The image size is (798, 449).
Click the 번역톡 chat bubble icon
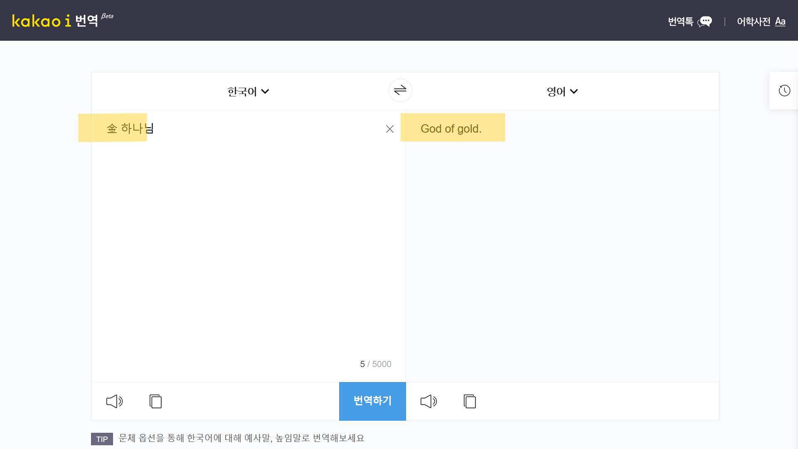click(705, 21)
